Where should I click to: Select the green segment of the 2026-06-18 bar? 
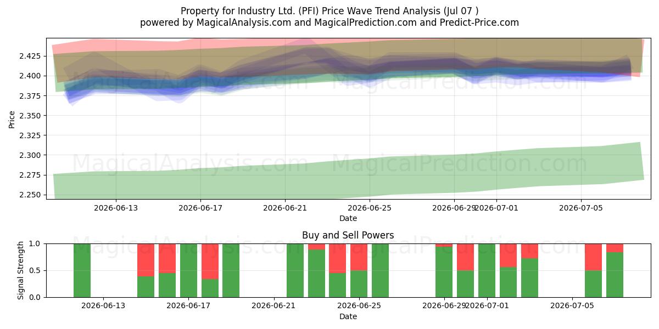click(x=210, y=288)
